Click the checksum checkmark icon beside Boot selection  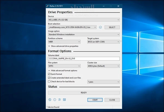[x=100, y=27]
